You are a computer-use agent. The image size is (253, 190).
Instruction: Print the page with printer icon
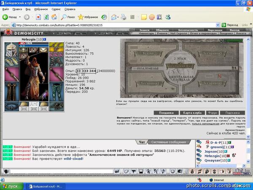124,17
